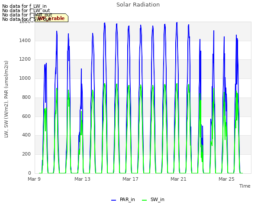Click the 1000 y-axis tick label
Screen dimensions: 277x208
point(25,78)
